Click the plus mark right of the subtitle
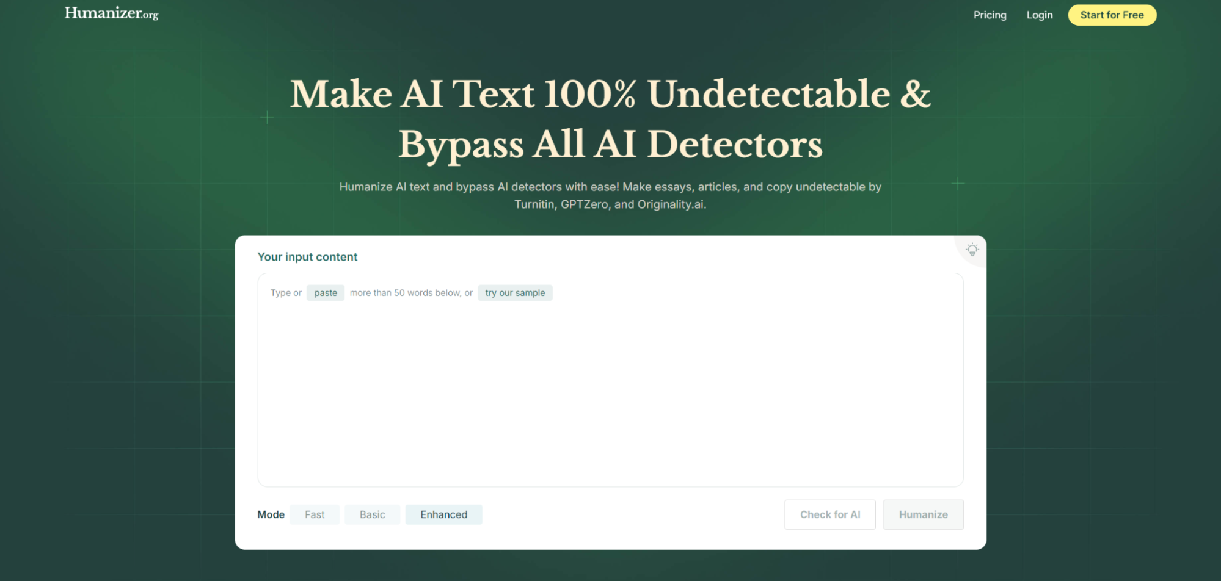Viewport: 1221px width, 581px height. 958,183
